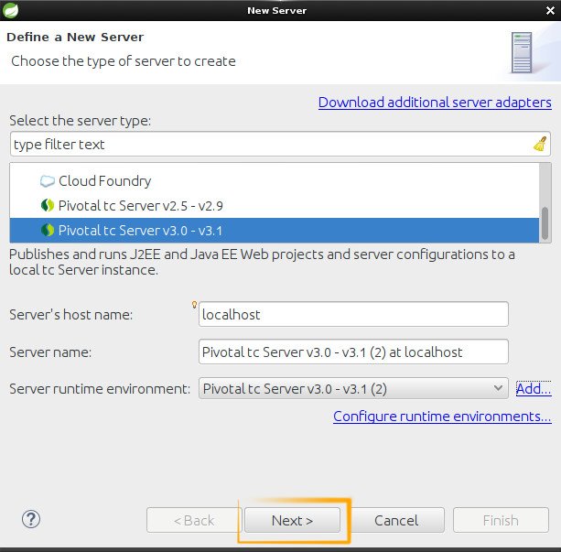561x552 pixels.
Task: Open Configure runtime environments link
Action: (442, 417)
